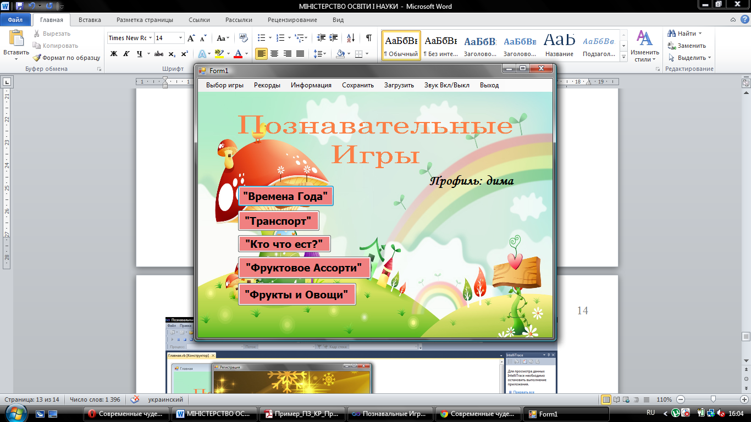The width and height of the screenshot is (751, 422).
Task: Apply yellow text highlight color
Action: [x=219, y=54]
